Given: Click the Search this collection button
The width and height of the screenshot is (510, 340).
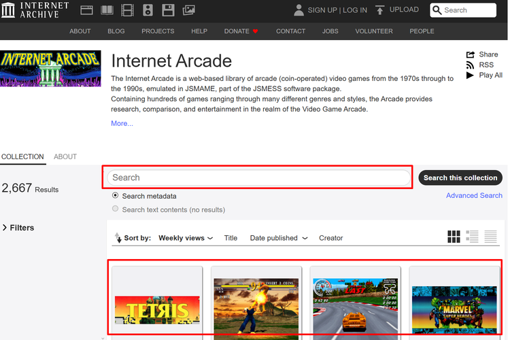Looking at the screenshot, I should point(460,177).
